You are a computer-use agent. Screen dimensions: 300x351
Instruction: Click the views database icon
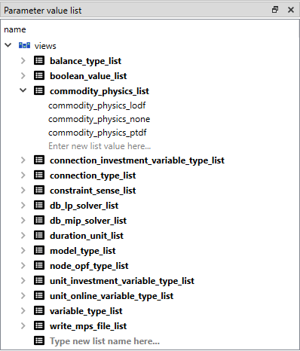24,45
